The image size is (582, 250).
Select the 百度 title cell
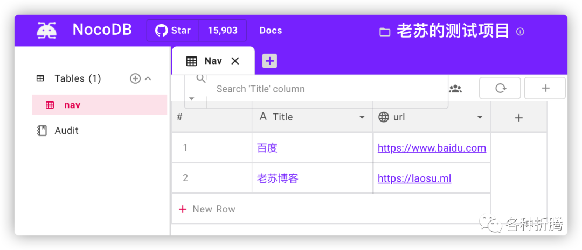click(x=312, y=148)
